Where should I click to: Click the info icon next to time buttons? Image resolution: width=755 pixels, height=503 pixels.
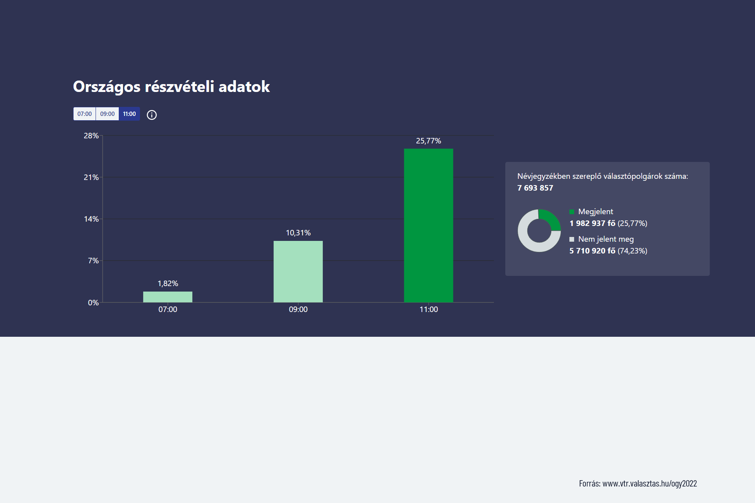pos(151,115)
